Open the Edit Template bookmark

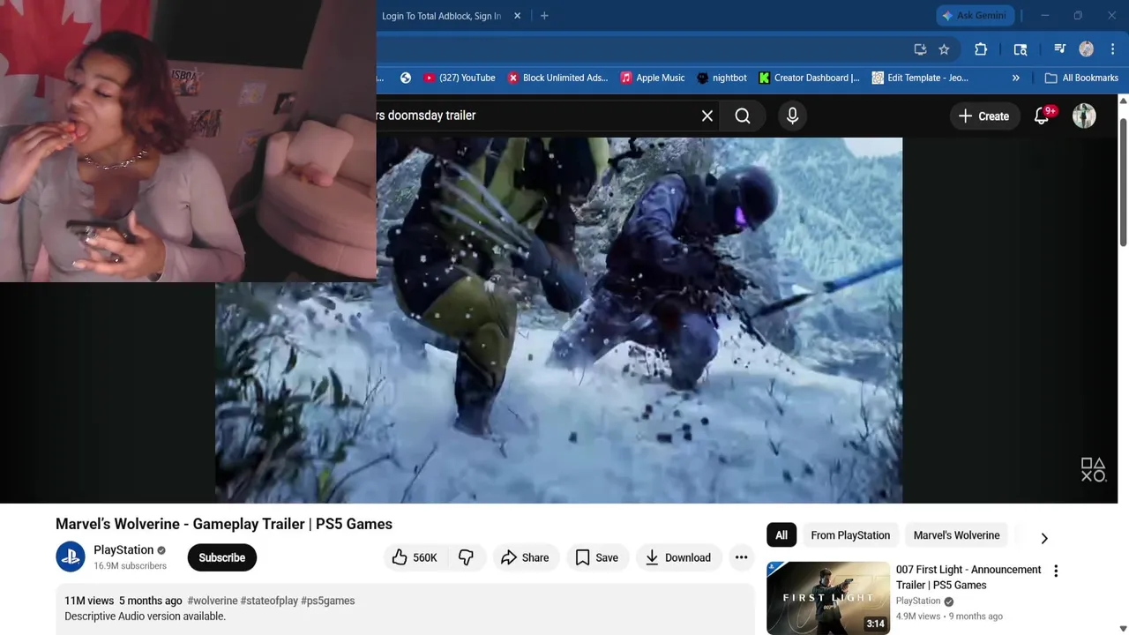click(x=919, y=78)
